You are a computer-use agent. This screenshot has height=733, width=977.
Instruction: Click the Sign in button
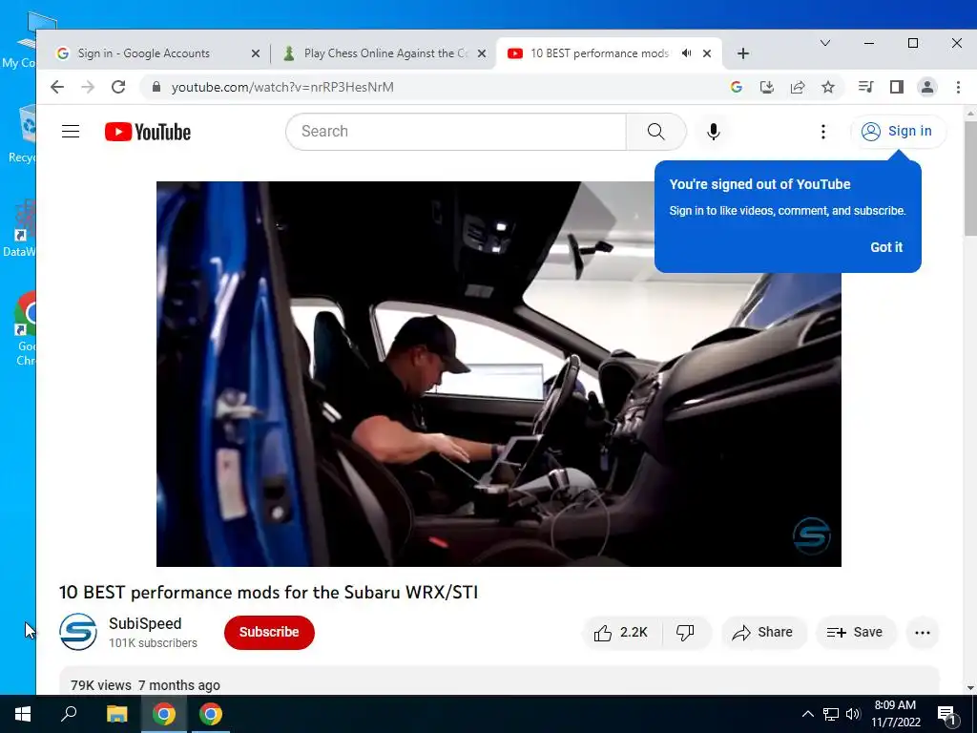(x=898, y=132)
